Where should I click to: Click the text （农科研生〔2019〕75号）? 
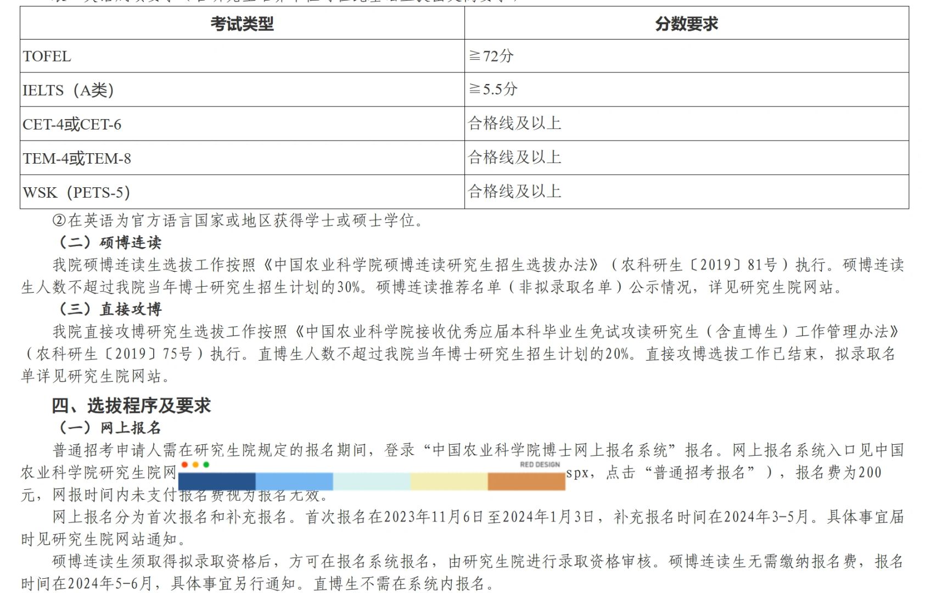coord(113,354)
